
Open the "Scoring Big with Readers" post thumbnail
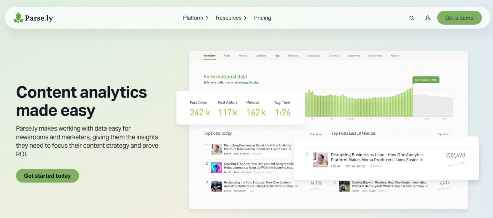point(344,186)
